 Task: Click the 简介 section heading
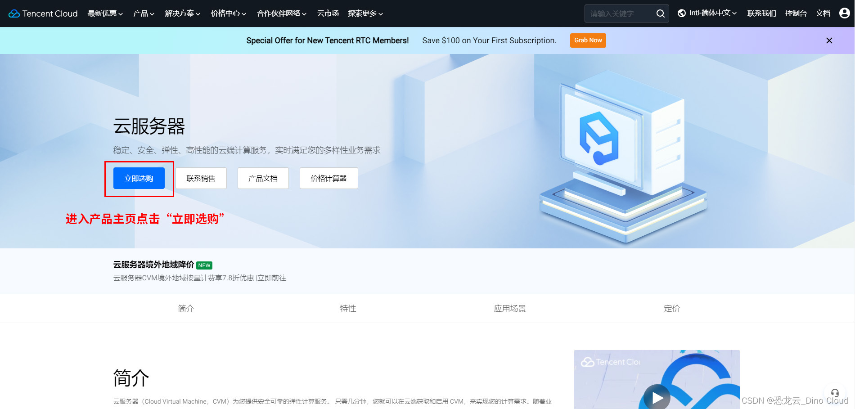pos(131,378)
